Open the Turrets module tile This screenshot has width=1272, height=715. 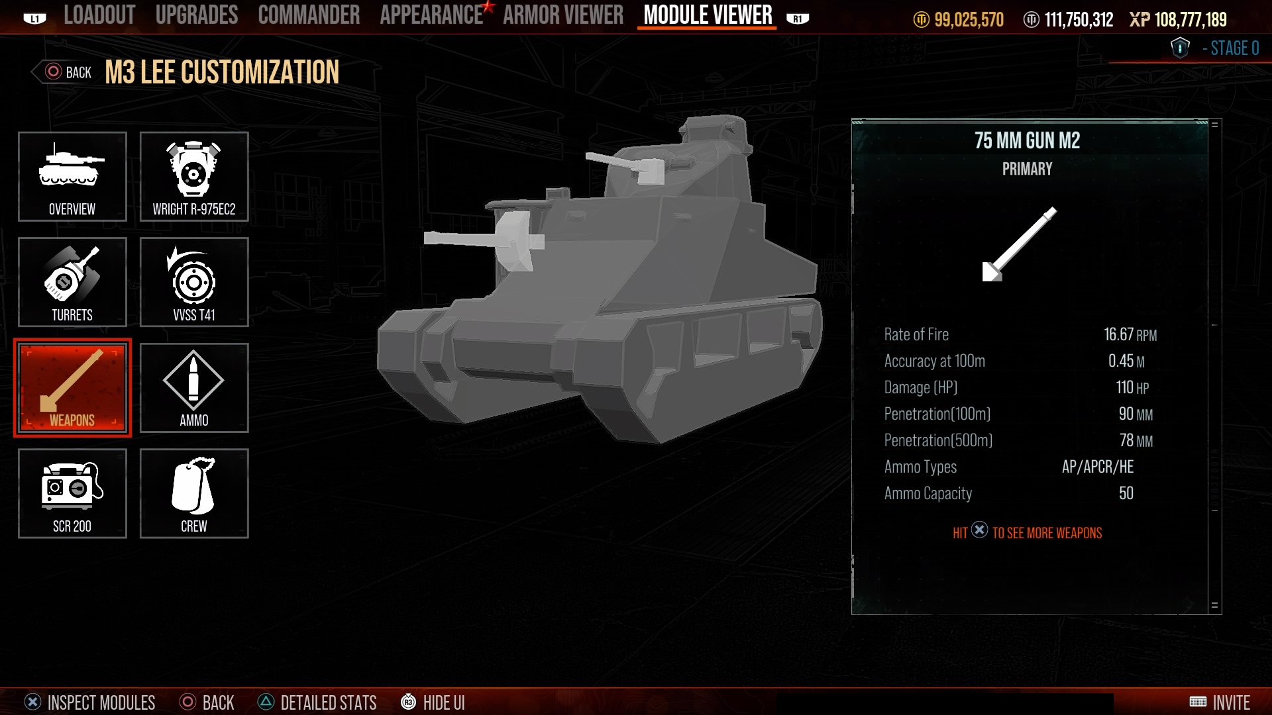[72, 282]
